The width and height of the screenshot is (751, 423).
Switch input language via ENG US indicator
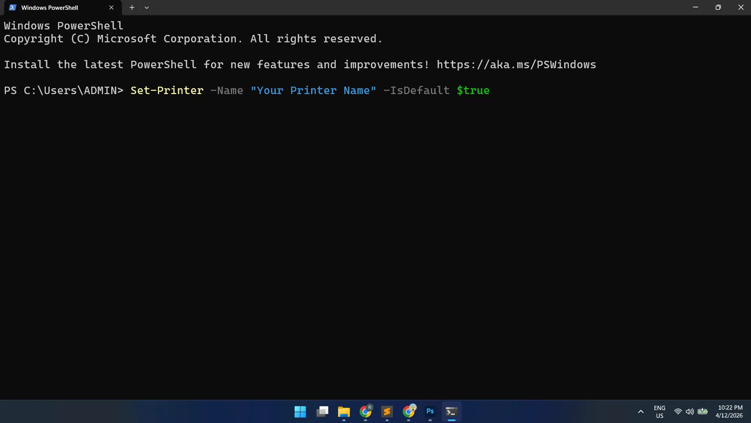tap(659, 412)
